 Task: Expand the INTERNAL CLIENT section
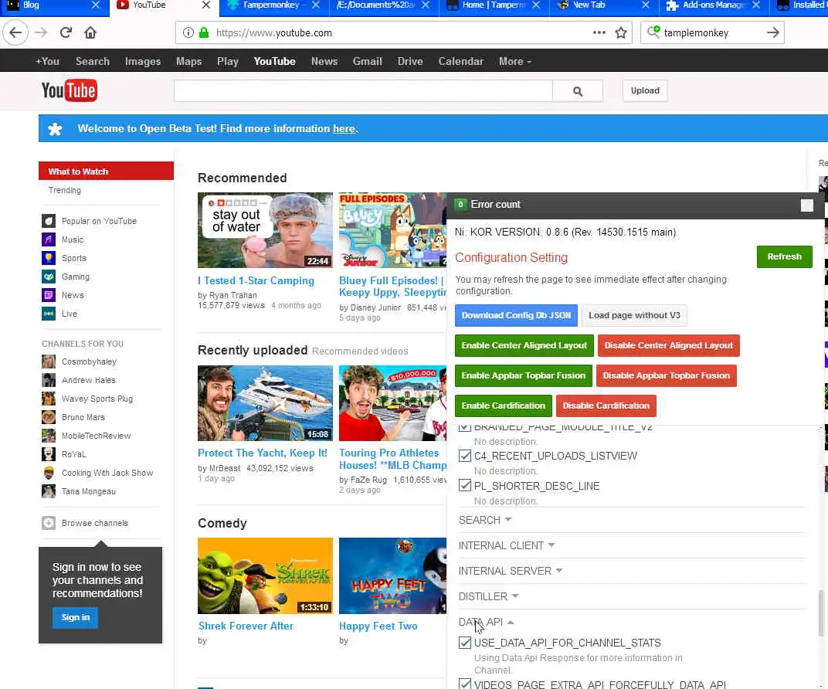tap(507, 545)
